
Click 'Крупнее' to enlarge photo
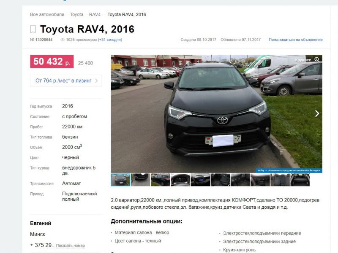click(x=303, y=60)
